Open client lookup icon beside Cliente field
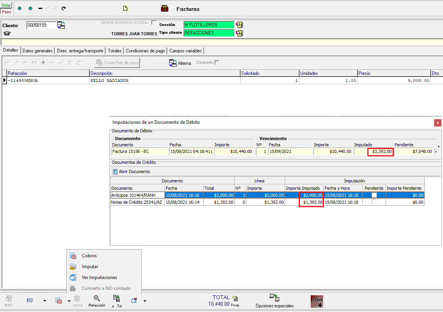The image size is (443, 312). (61, 25)
